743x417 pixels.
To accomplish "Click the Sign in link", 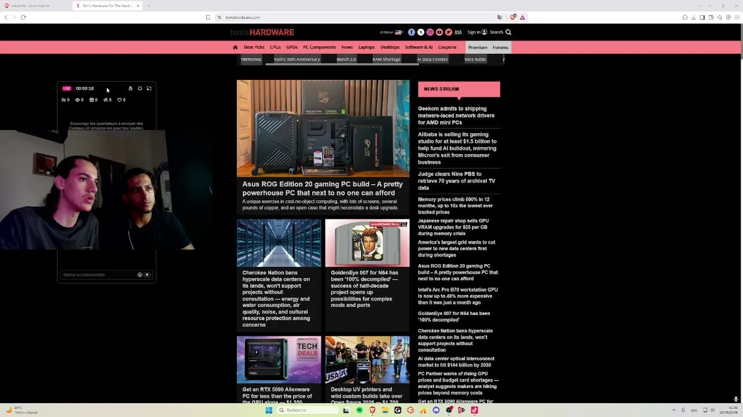I will coord(477,32).
